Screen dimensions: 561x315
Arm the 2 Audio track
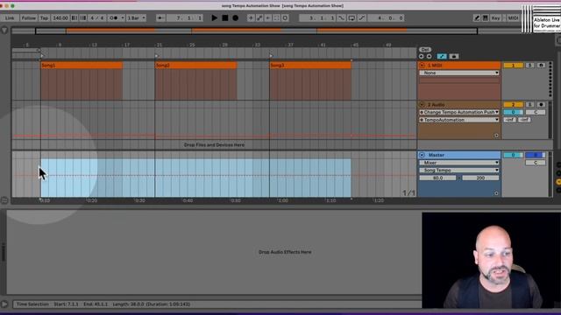click(x=541, y=105)
